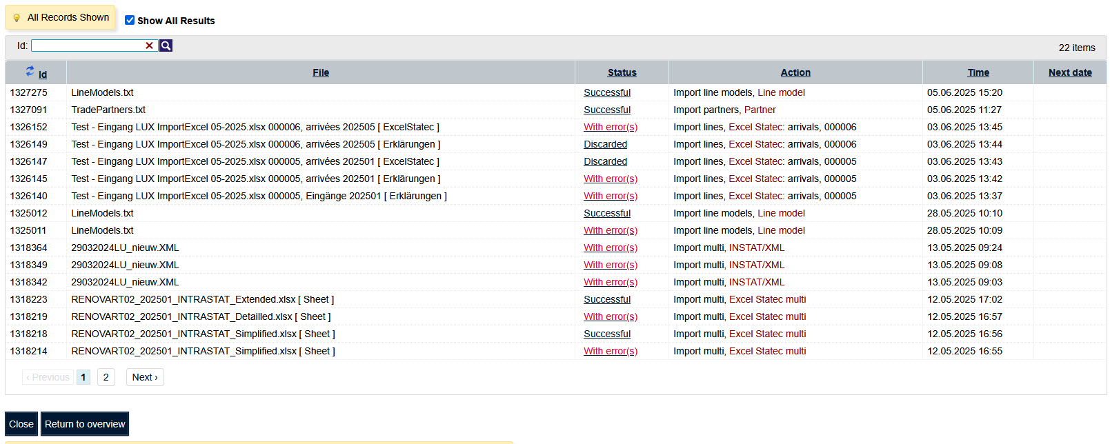Screen dimensions: 1110x444
Task: Sort records by Action column header
Action: (795, 72)
